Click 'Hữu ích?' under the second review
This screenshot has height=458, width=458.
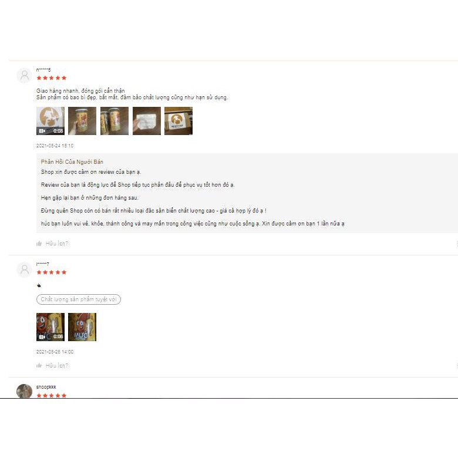pos(57,365)
